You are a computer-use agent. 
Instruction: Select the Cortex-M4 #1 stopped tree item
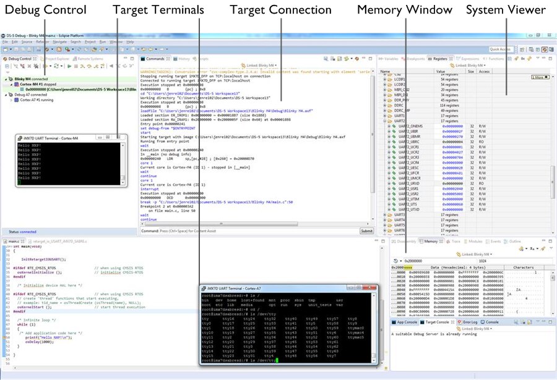(x=38, y=85)
